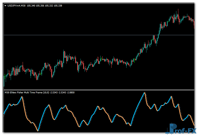The height and width of the screenshot is (135, 197).
Task: Click the highest candle wick on price chart
Action: (x=178, y=10)
